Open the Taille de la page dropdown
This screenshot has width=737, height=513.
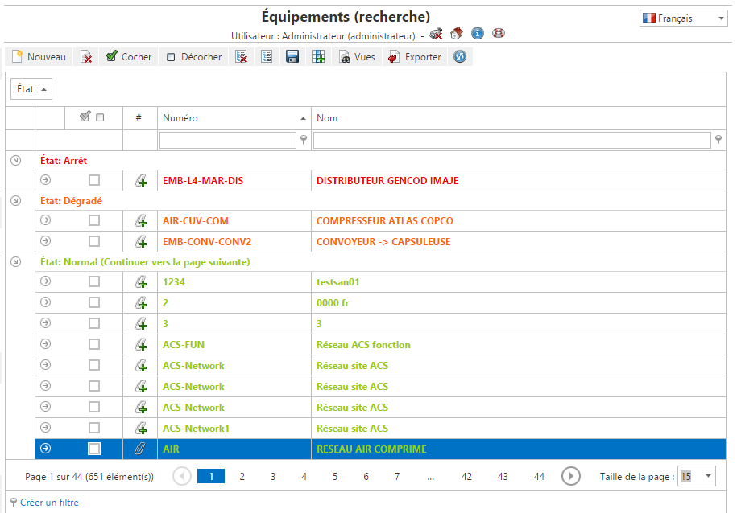(x=697, y=476)
